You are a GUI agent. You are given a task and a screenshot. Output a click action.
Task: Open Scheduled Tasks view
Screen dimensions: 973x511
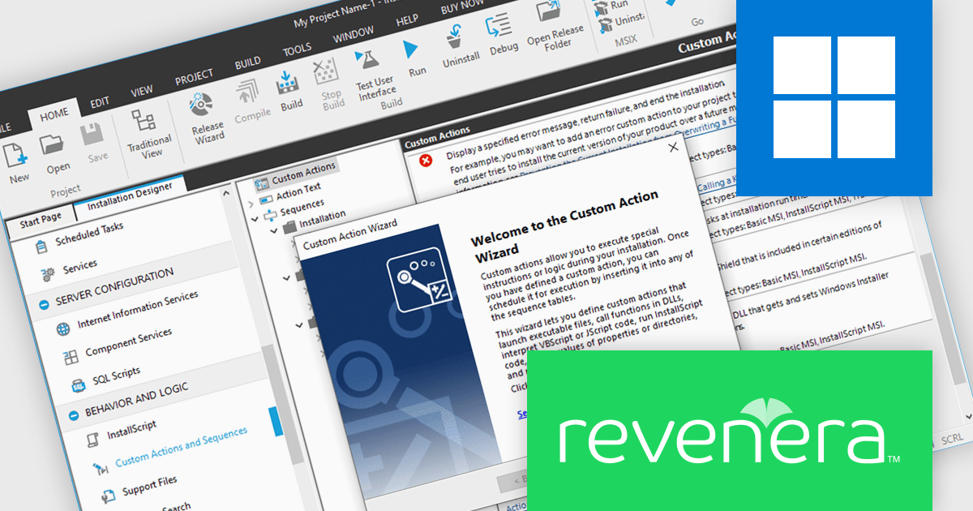coord(89,234)
